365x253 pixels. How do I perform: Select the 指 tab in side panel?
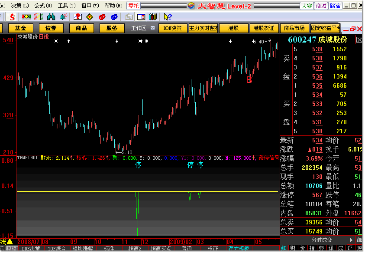(x=312, y=248)
